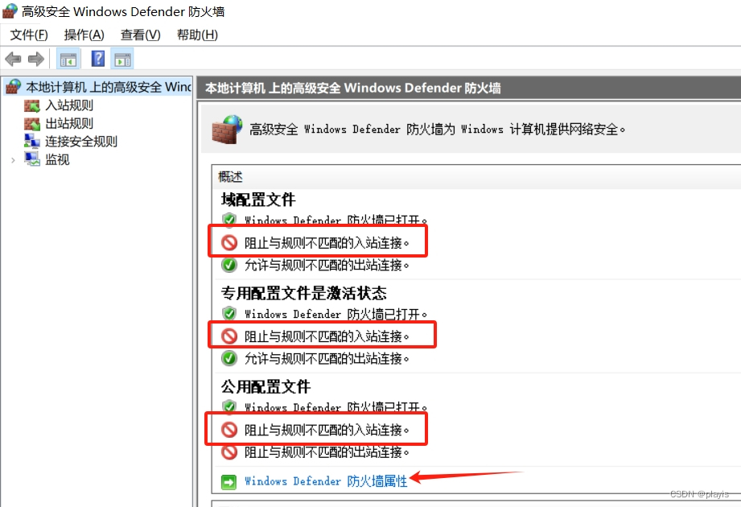The image size is (741, 507).
Task: Click 公用配置文件's 阻止与规则不匹配的出站连接 text
Action: tap(327, 452)
